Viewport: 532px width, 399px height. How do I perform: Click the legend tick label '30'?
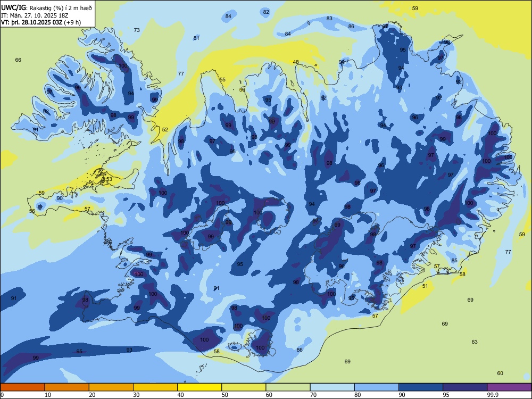(x=136, y=395)
